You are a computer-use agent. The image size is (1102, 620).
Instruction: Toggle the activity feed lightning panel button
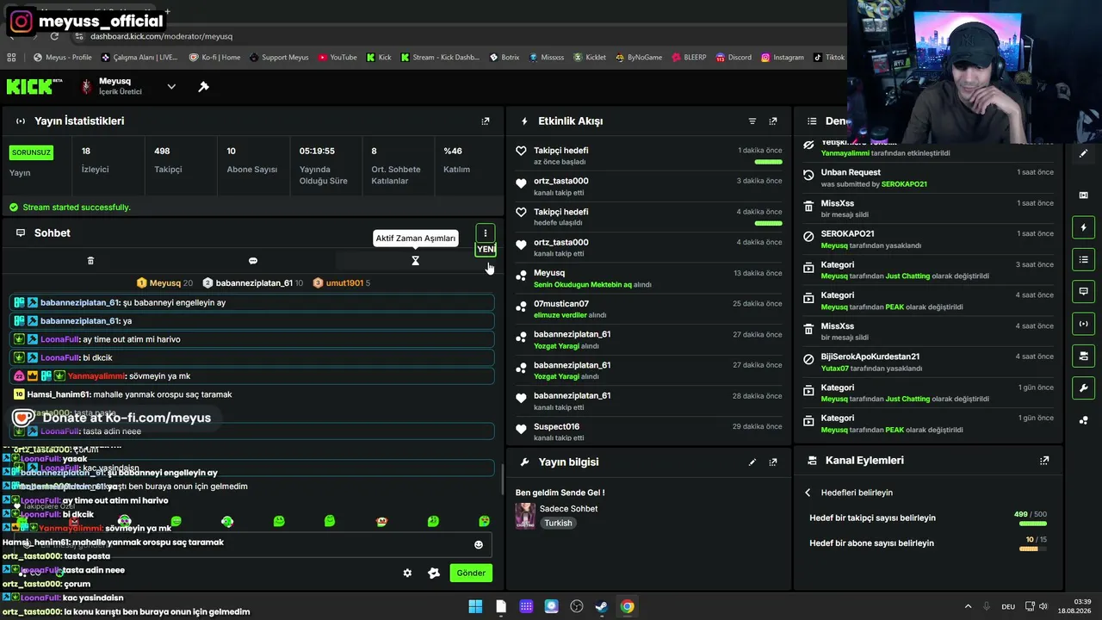point(1083,227)
